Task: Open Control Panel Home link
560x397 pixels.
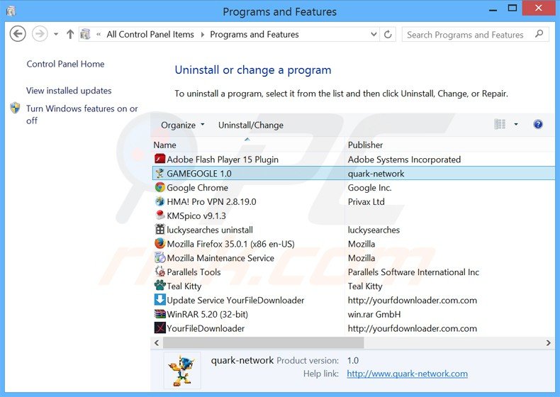Action: (x=65, y=64)
